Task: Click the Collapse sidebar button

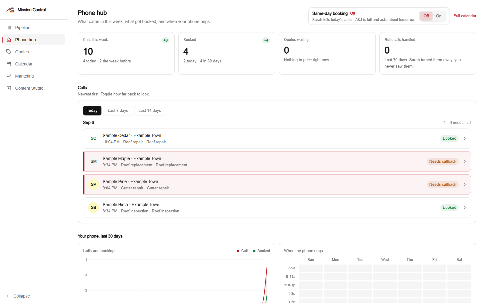Action: coord(34,296)
